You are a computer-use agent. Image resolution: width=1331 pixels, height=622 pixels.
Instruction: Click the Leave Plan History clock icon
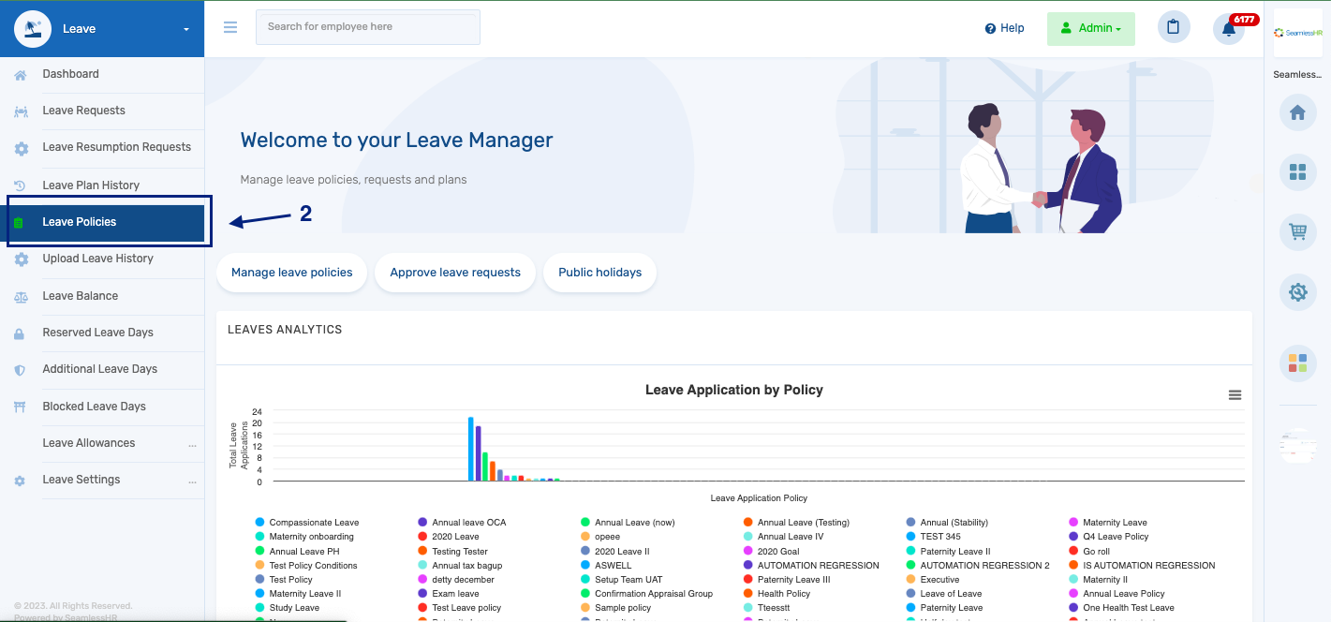point(20,185)
